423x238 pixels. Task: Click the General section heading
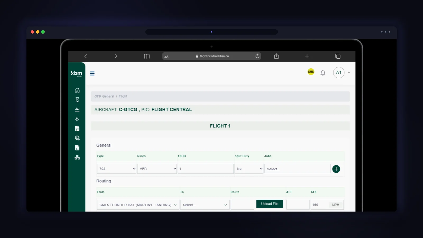click(x=104, y=145)
